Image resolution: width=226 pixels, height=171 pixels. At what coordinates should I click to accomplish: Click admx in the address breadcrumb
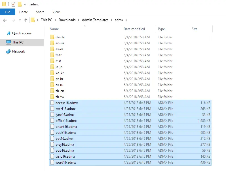pyautogui.click(x=119, y=20)
